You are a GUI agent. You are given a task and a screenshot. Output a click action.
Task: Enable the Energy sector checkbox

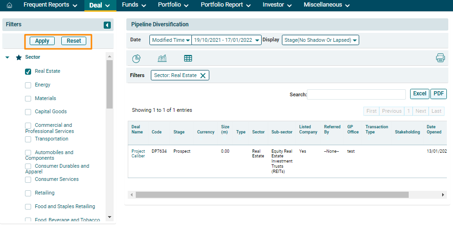[x=28, y=85]
